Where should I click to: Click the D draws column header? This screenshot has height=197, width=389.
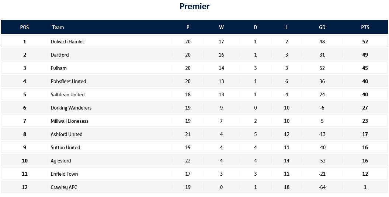point(256,27)
